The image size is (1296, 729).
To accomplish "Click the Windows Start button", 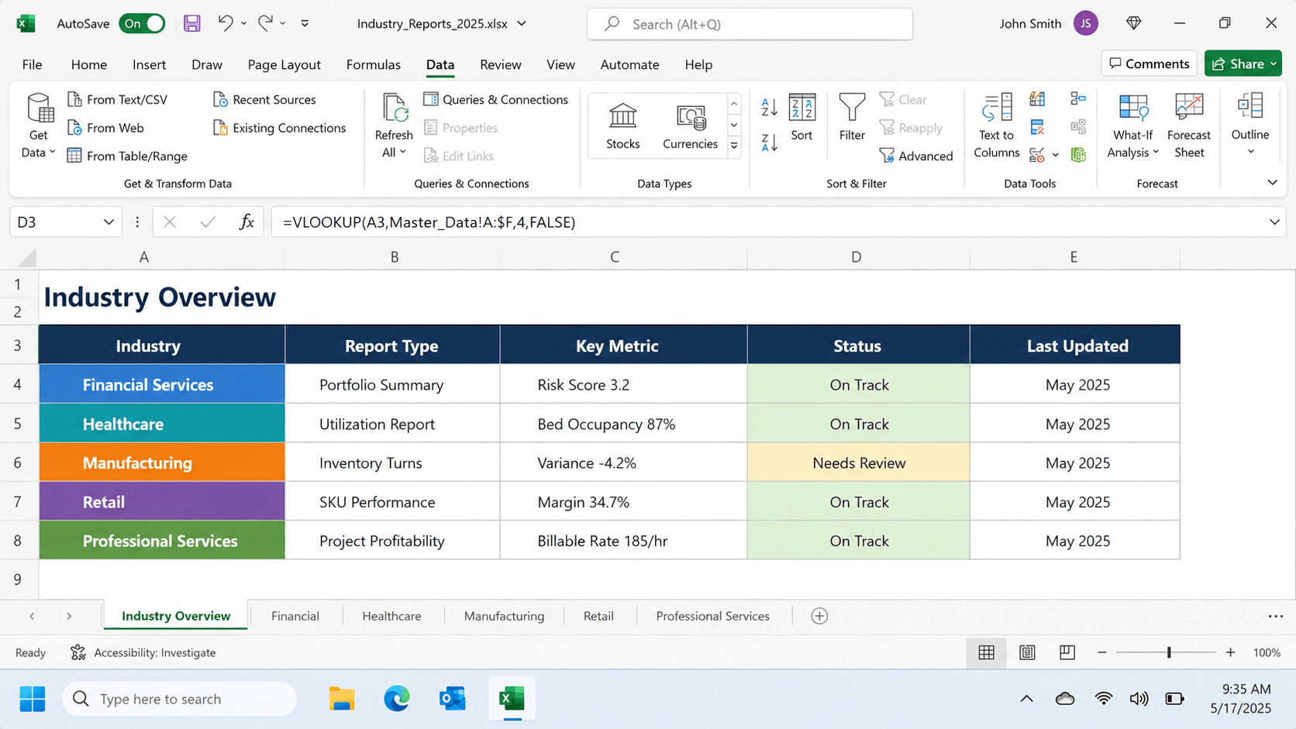I will point(33,699).
